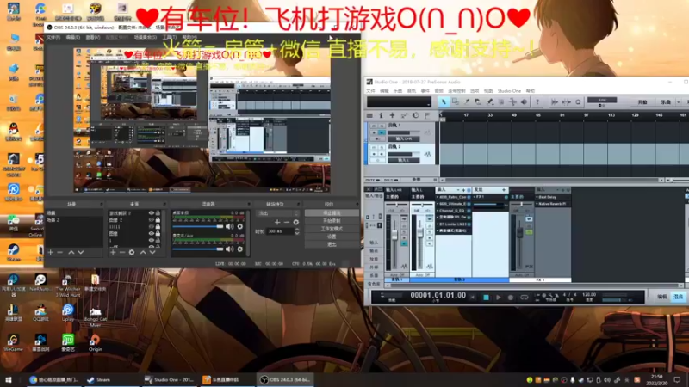689x387 pixels.
Task: Click 设置 settings button in OBS controls
Action: point(332,236)
